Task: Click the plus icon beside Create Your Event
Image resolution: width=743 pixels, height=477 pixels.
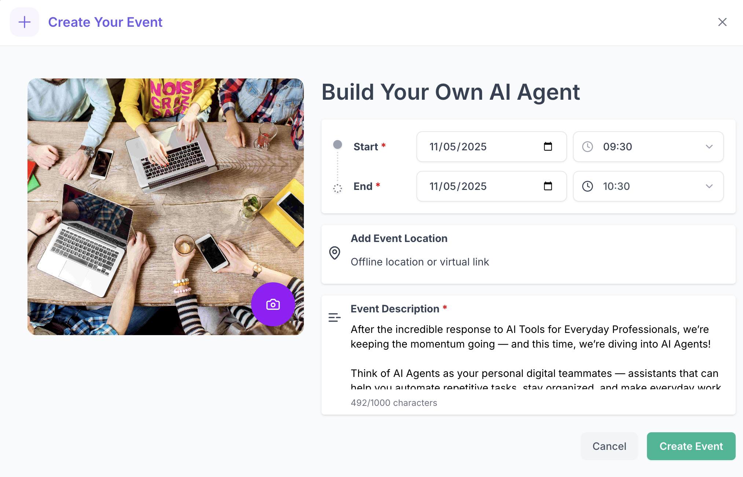Action: point(25,22)
